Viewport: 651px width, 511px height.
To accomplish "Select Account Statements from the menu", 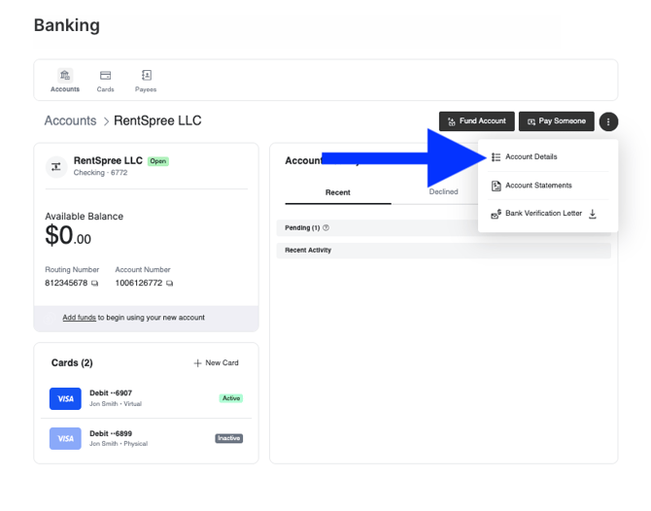I will coord(538,186).
